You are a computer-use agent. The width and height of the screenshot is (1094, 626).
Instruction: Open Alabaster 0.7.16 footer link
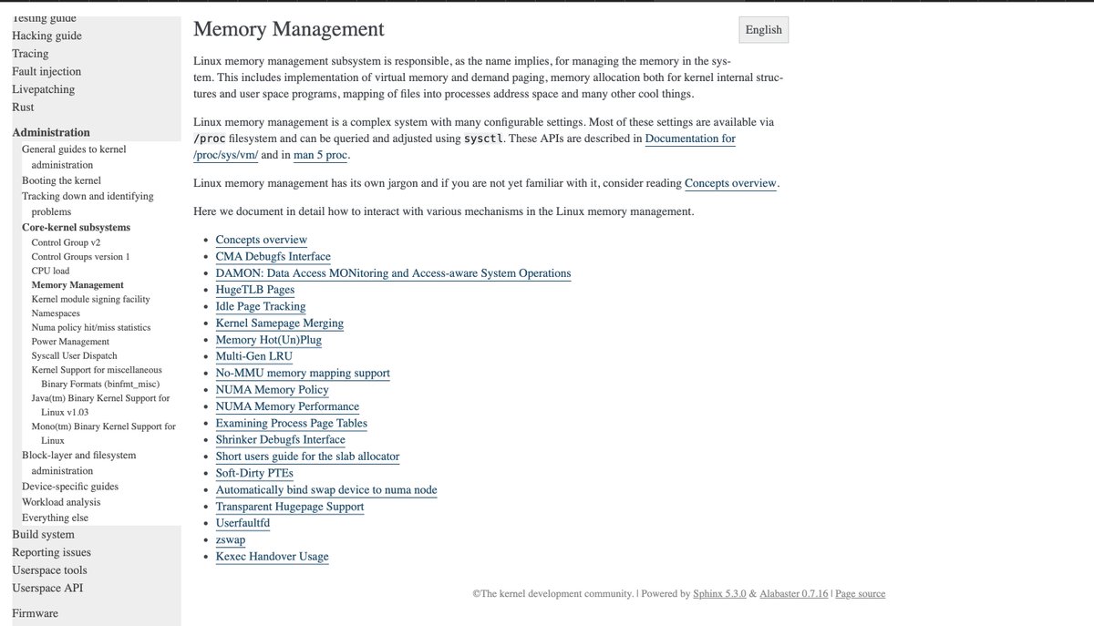793,594
